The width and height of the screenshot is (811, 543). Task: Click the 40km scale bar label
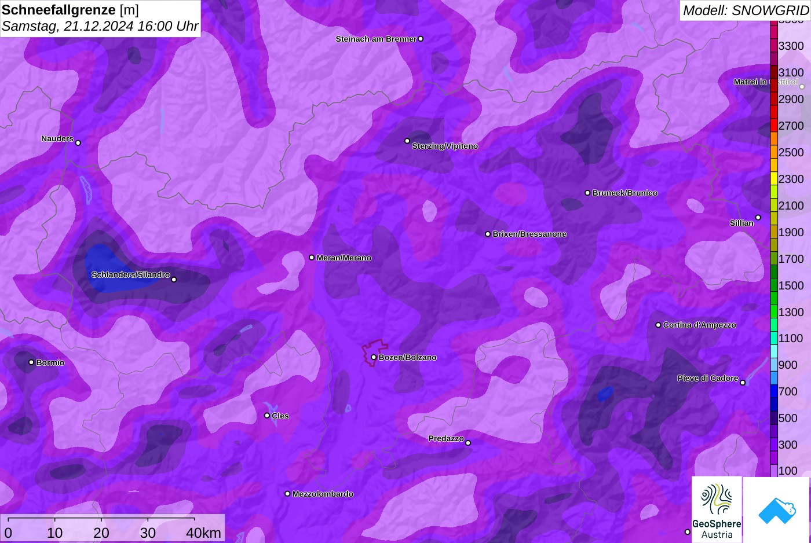click(x=203, y=533)
